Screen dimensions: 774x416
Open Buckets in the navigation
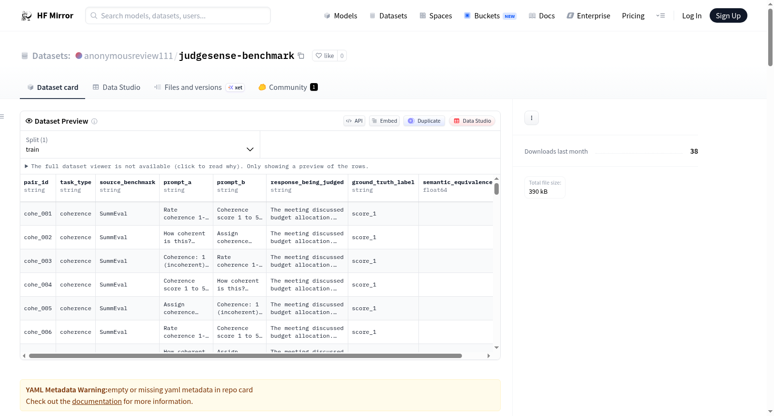point(490,15)
